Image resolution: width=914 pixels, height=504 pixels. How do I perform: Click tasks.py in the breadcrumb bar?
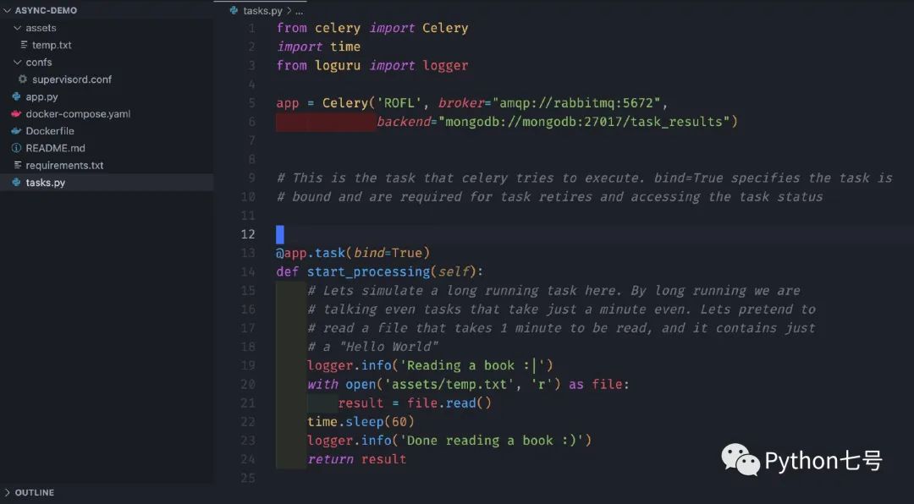(262, 11)
